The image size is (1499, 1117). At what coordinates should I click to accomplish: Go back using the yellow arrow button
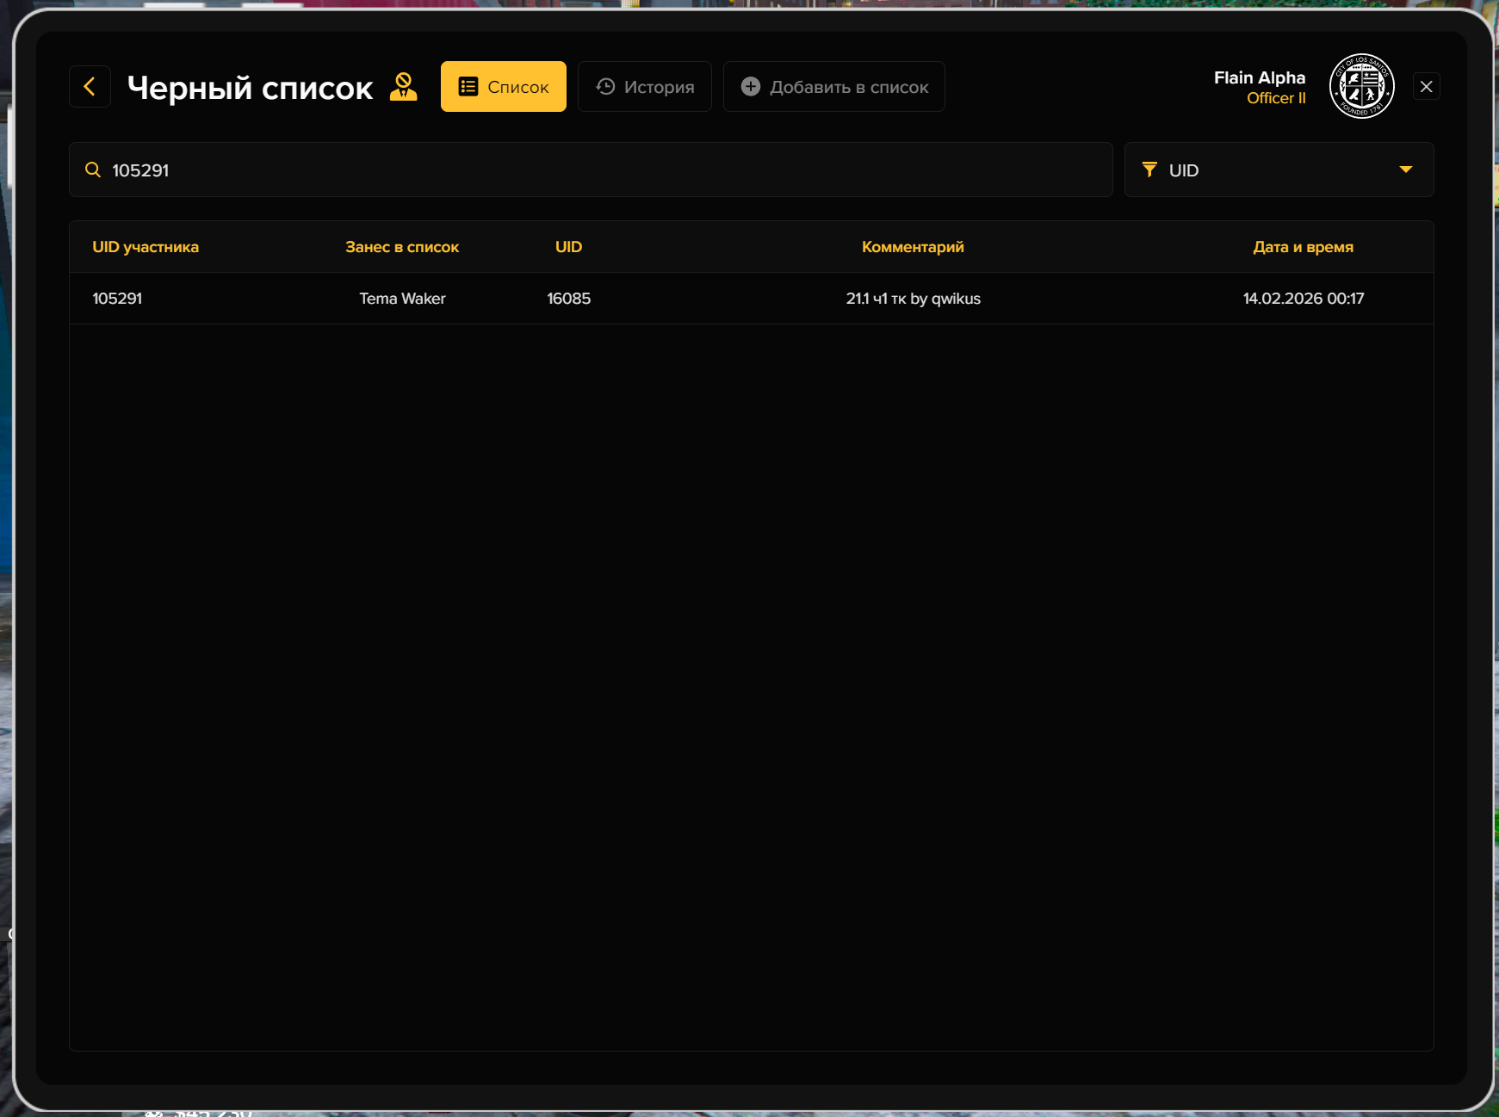[90, 86]
